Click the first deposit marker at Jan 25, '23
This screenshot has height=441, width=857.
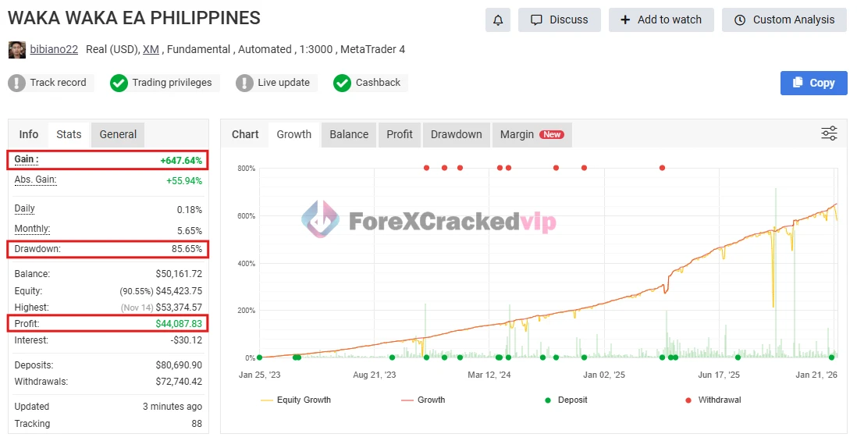260,357
